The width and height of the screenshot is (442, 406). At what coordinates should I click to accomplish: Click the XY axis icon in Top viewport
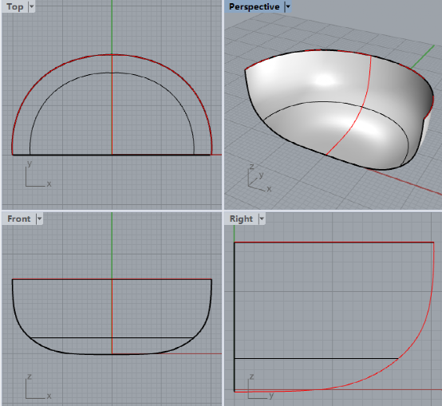[x=37, y=174]
